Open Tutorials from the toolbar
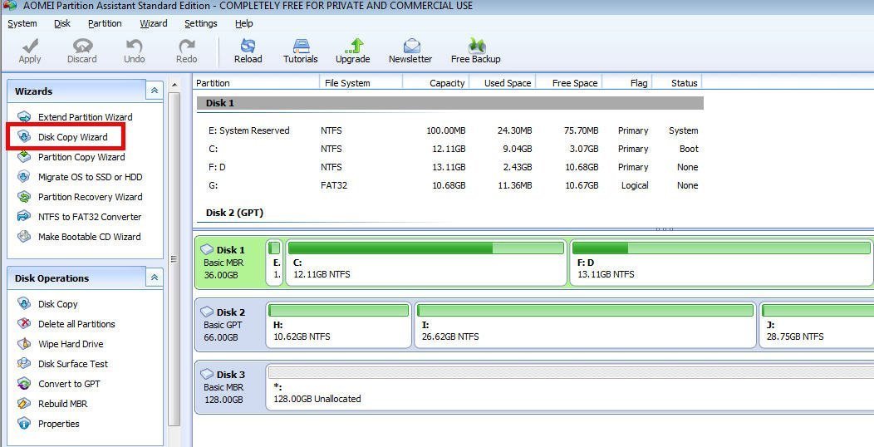The height and width of the screenshot is (447, 874). [x=301, y=47]
